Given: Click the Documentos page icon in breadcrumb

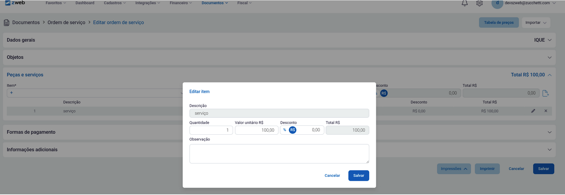Looking at the screenshot, I should pyautogui.click(x=7, y=23).
